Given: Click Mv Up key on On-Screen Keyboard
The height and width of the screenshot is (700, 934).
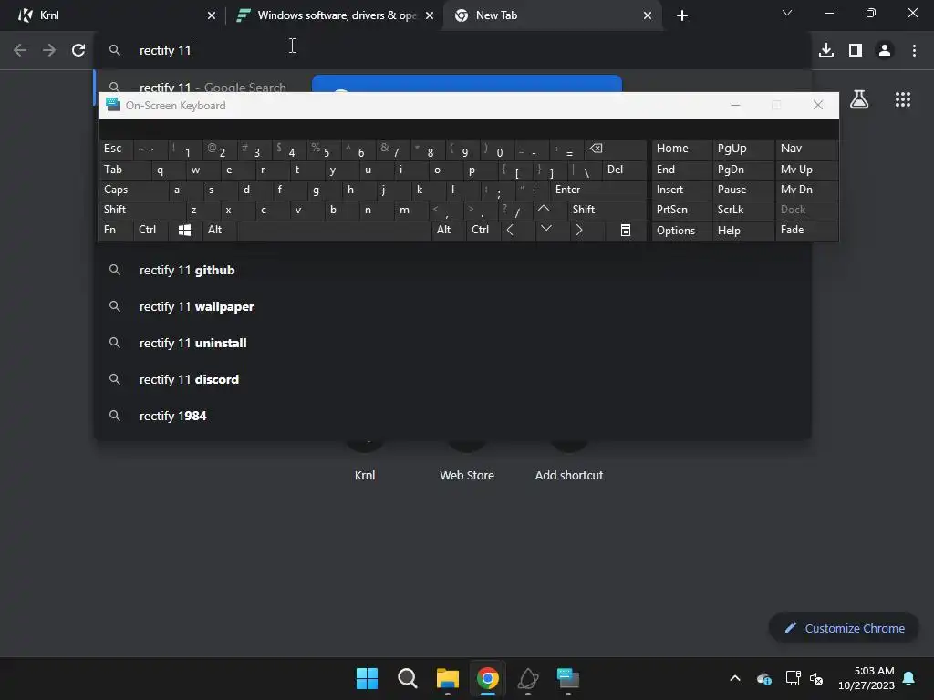Looking at the screenshot, I should [806, 170].
